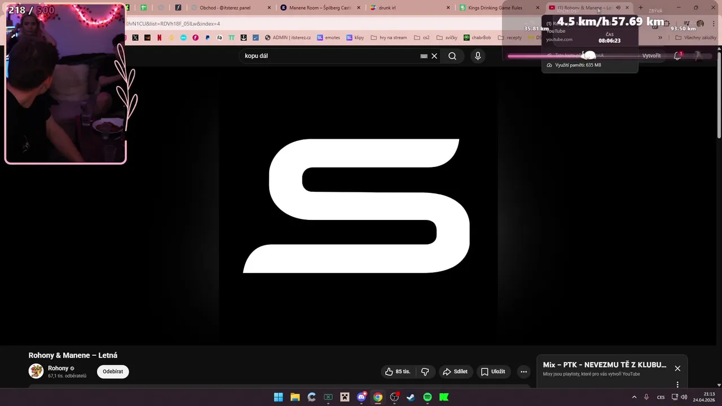Expand the 'Všechny záložky' folder
Viewport: 722px width, 406px height.
(695, 38)
